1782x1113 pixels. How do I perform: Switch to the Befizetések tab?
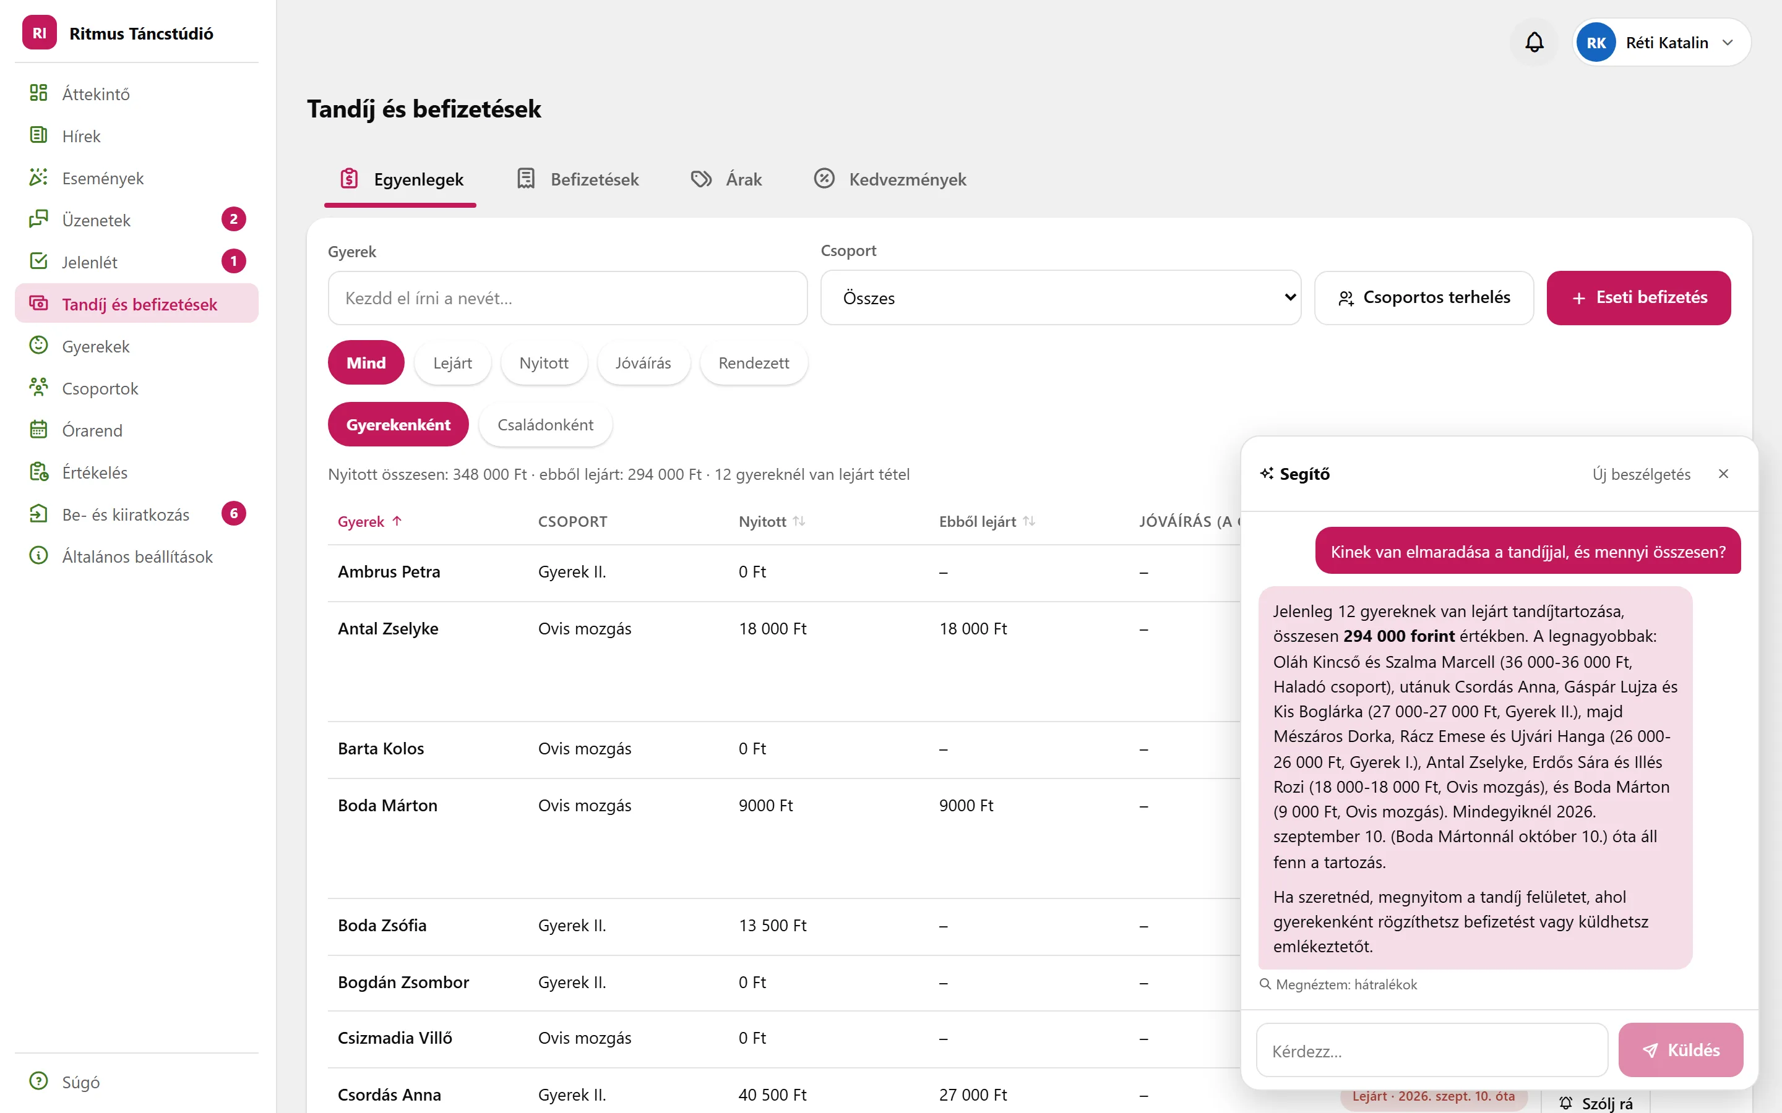point(578,179)
